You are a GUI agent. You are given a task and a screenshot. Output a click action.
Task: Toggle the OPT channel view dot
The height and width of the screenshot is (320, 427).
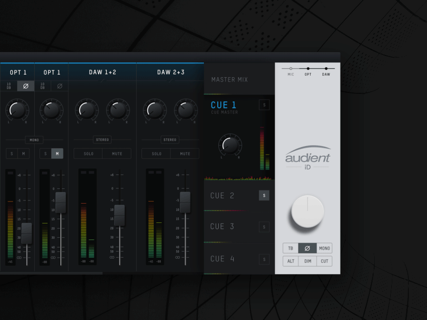tap(308, 69)
